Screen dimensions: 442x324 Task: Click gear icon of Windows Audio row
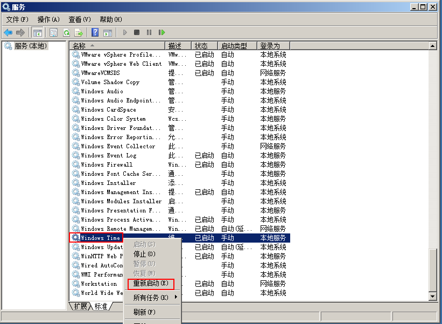(75, 91)
